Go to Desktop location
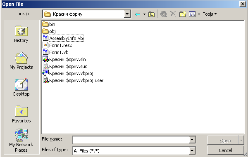The image size is (248, 157). 21,87
